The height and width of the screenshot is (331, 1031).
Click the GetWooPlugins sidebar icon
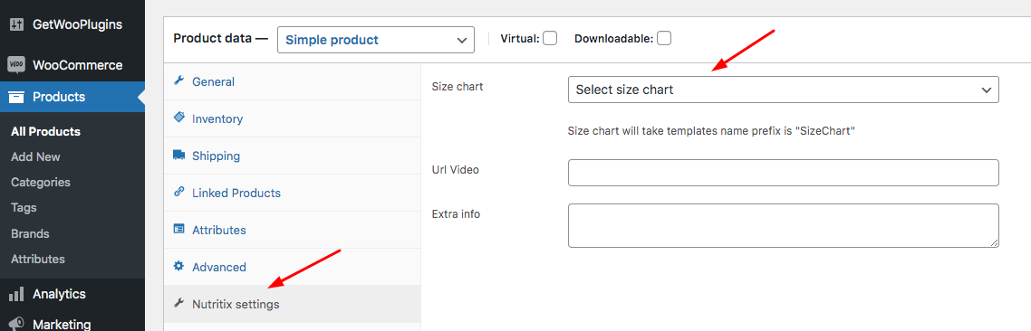coord(16,25)
